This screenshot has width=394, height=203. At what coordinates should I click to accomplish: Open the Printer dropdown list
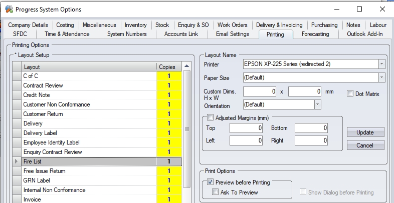coord(381,64)
